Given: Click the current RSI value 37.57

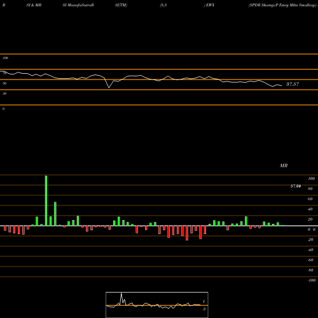Looking at the screenshot, I should [293, 84].
